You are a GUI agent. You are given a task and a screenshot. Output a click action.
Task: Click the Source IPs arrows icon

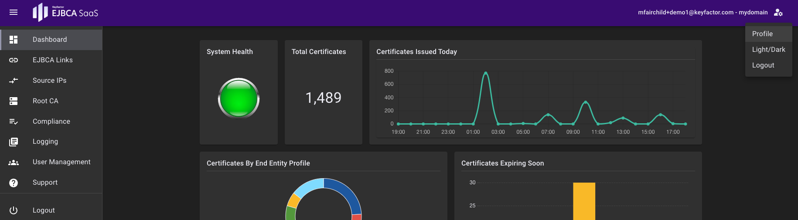pyautogui.click(x=14, y=81)
